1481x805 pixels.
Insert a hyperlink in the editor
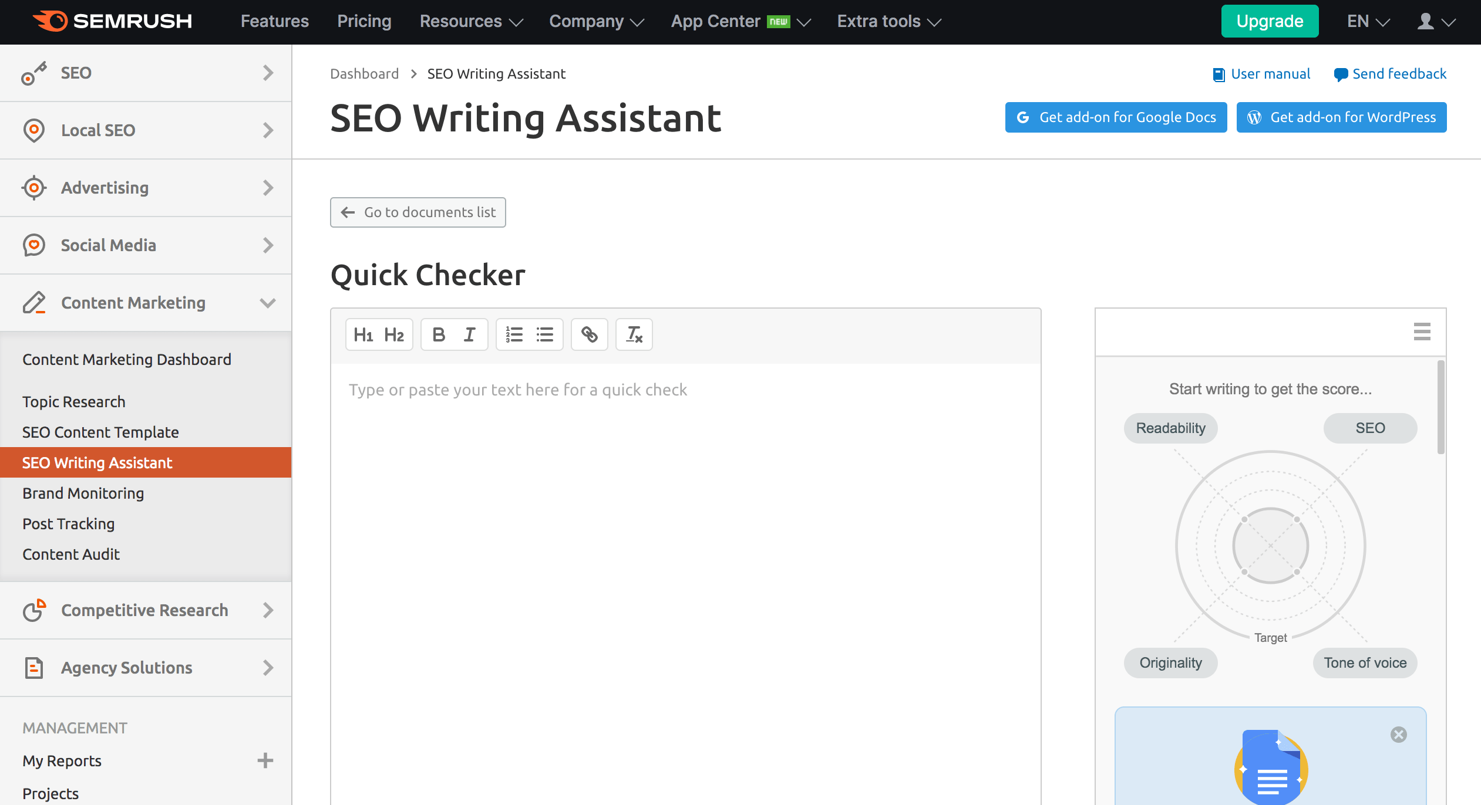pos(589,334)
